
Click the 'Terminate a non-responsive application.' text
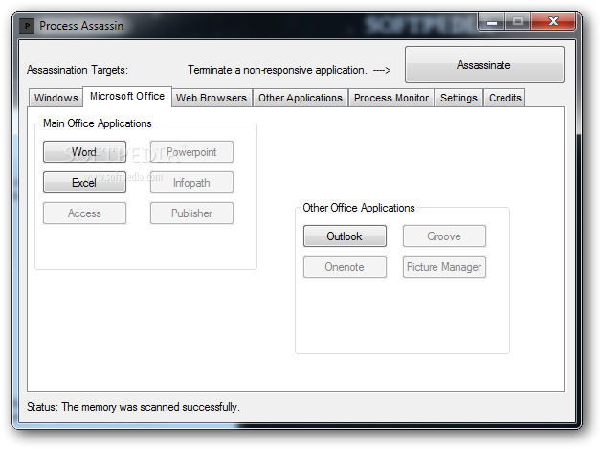coord(278,70)
